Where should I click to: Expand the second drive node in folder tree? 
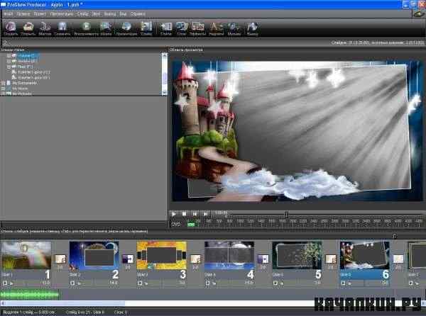coord(9,61)
